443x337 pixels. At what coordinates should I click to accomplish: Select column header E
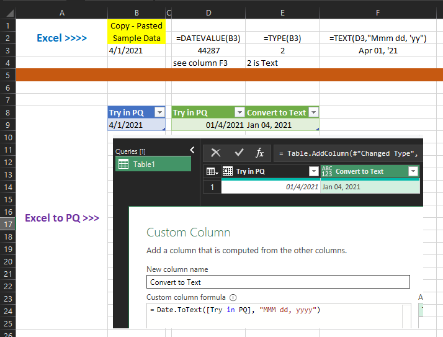tap(282, 12)
